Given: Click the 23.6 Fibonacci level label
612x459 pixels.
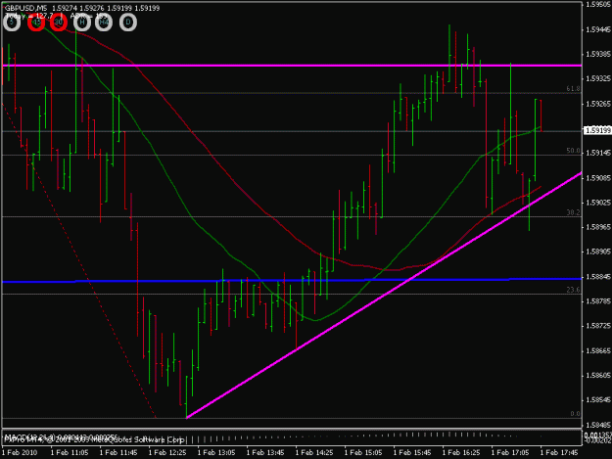Looking at the screenshot, I should [574, 290].
